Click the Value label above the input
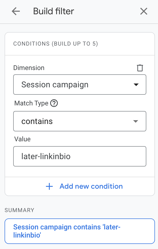This screenshot has width=158, height=249. pyautogui.click(x=23, y=139)
